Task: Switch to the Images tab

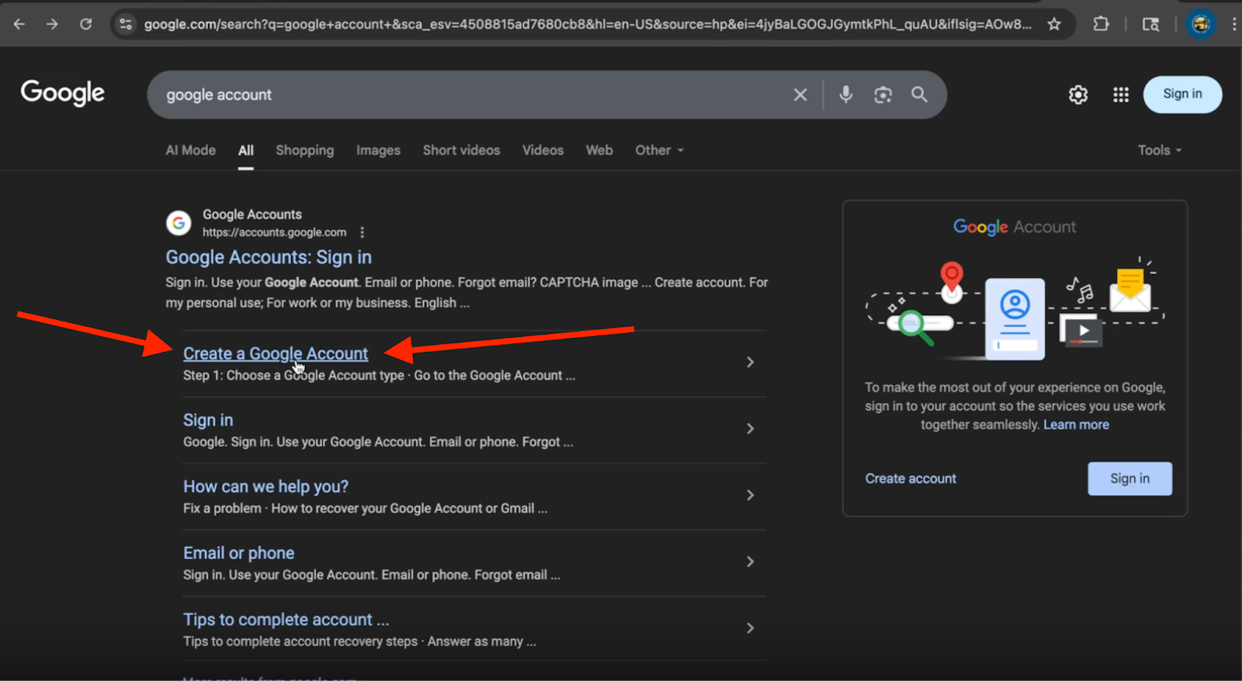Action: coord(378,150)
